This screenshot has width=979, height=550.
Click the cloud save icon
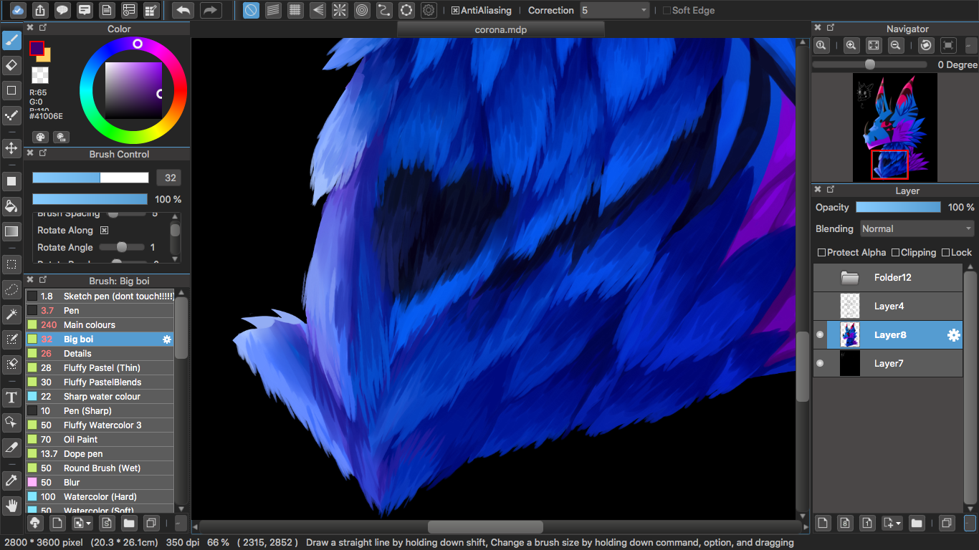click(x=18, y=10)
